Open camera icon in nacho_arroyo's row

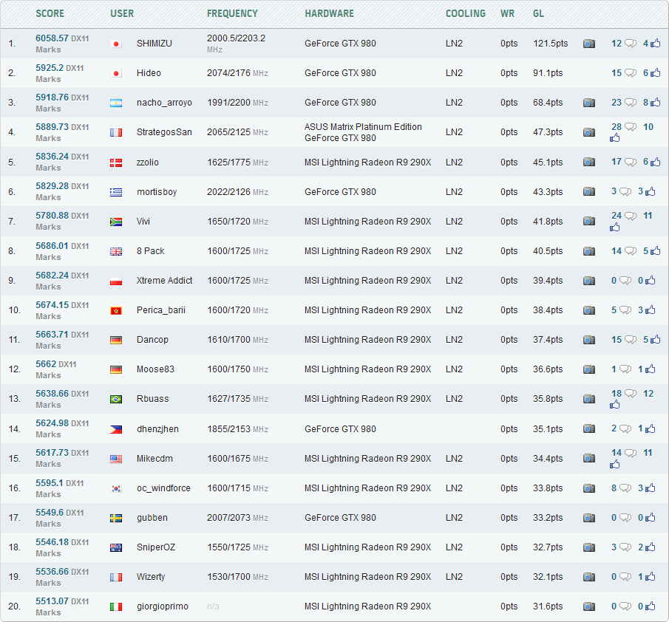tap(588, 103)
